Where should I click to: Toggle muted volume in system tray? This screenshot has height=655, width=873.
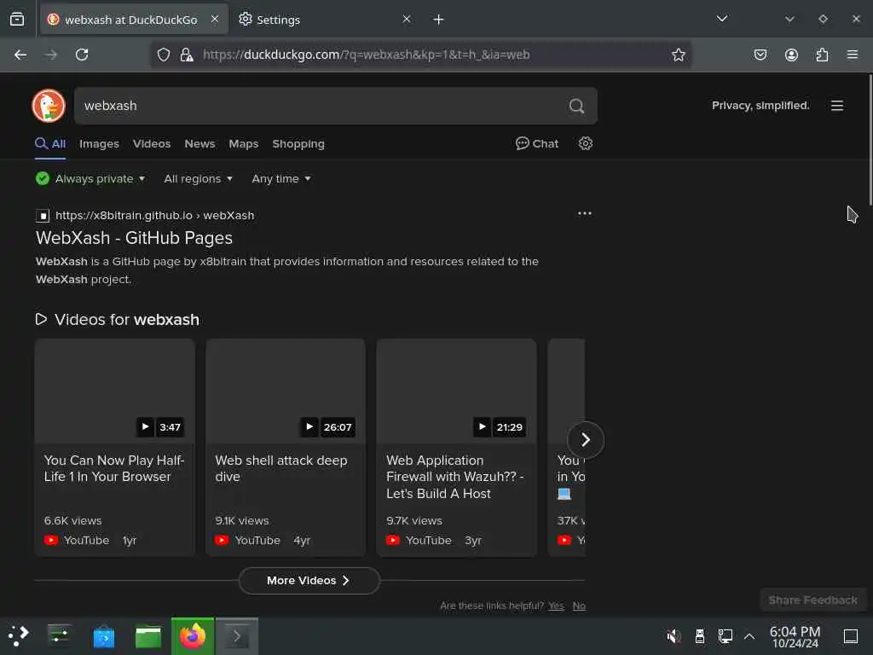674,636
